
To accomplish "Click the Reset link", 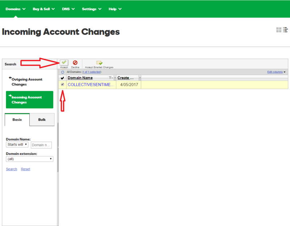I will tap(25, 169).
